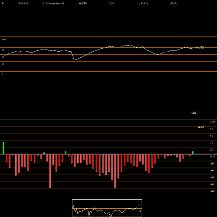Click the 'MR' indicator title

pyautogui.click(x=194, y=113)
